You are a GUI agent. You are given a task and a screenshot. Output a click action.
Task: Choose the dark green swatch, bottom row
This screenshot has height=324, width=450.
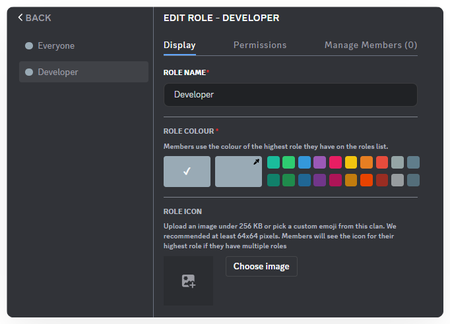tap(288, 180)
